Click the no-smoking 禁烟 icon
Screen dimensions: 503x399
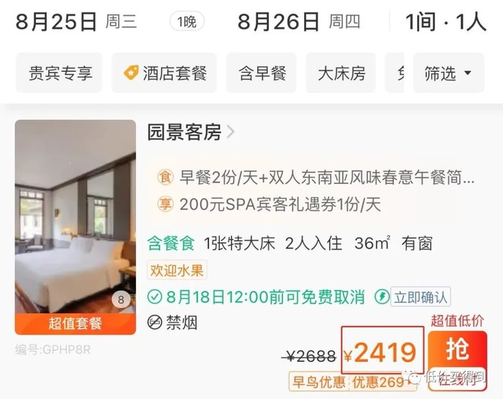(154, 323)
